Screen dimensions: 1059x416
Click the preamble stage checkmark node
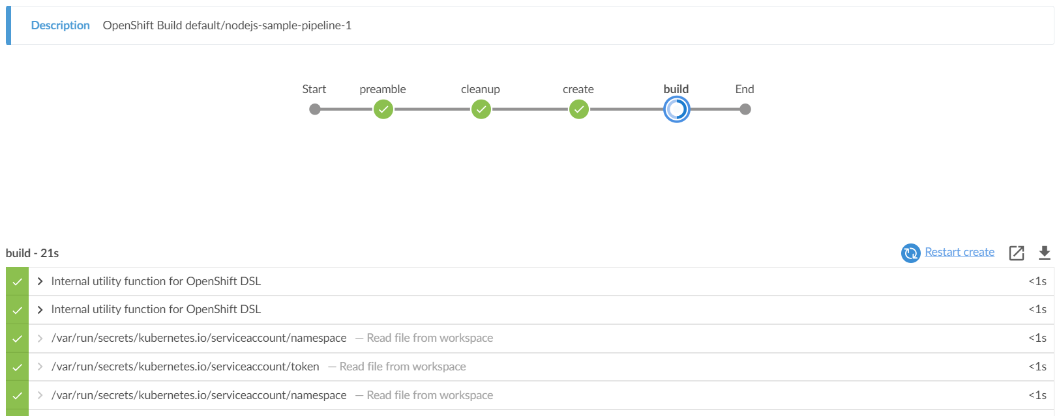(x=383, y=109)
